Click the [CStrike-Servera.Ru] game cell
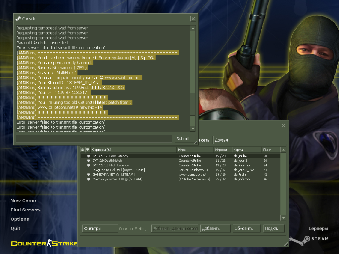 (194, 179)
